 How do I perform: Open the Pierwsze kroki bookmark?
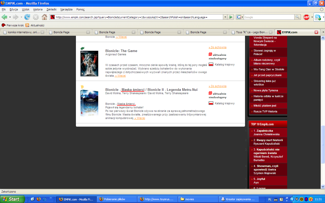click(13, 25)
